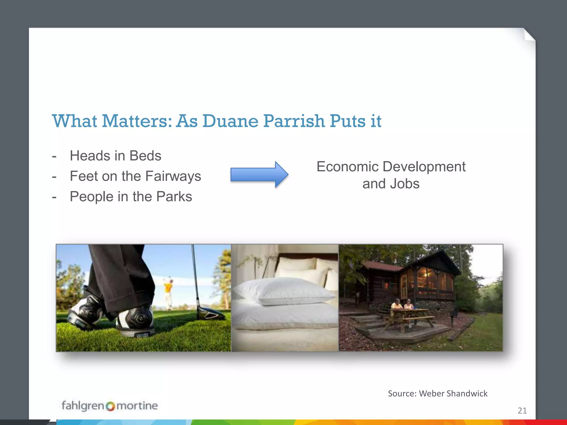567x425 pixels.
Task: Click the slide title 'What Matters: As Duane Parrish Puts it'
Action: point(217,121)
